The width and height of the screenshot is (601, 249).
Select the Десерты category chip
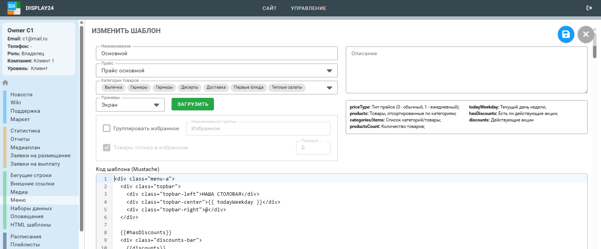(190, 88)
